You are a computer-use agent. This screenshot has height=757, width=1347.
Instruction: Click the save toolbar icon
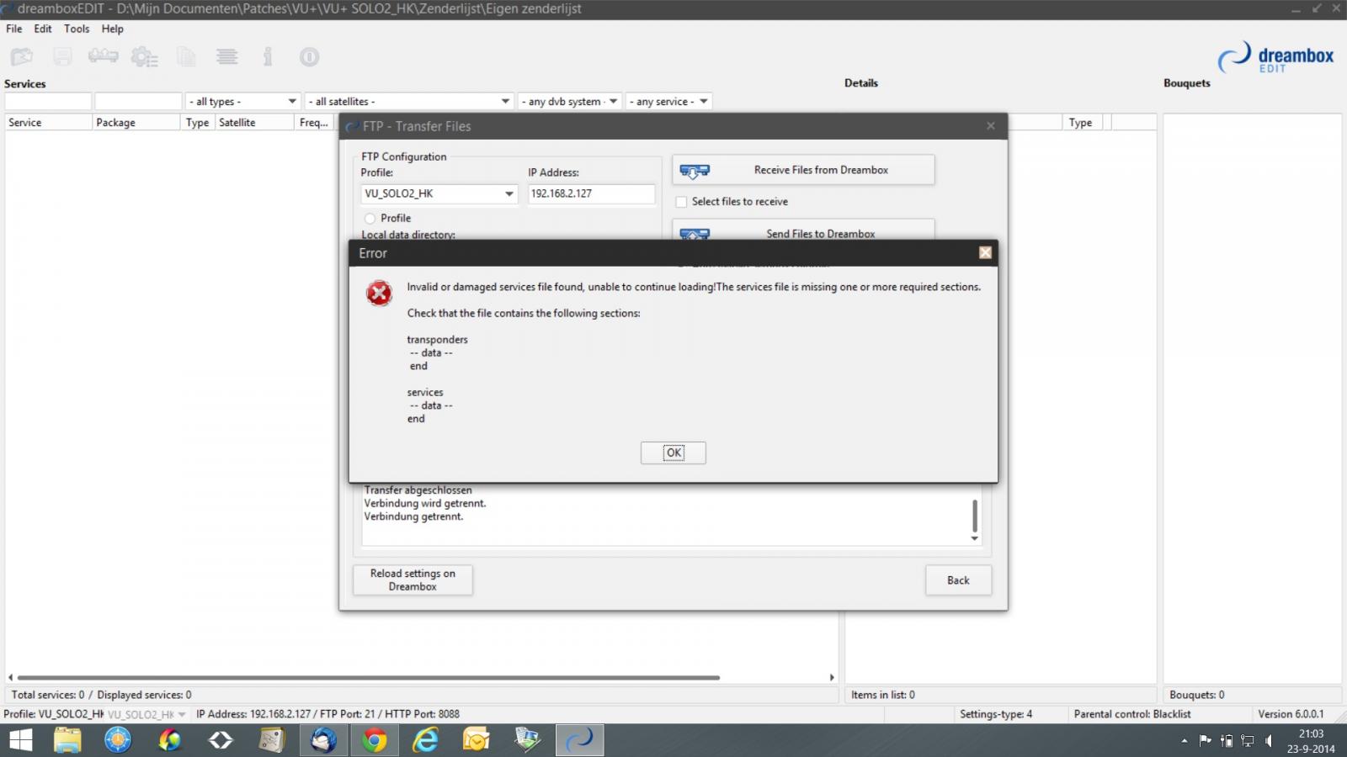pyautogui.click(x=62, y=57)
